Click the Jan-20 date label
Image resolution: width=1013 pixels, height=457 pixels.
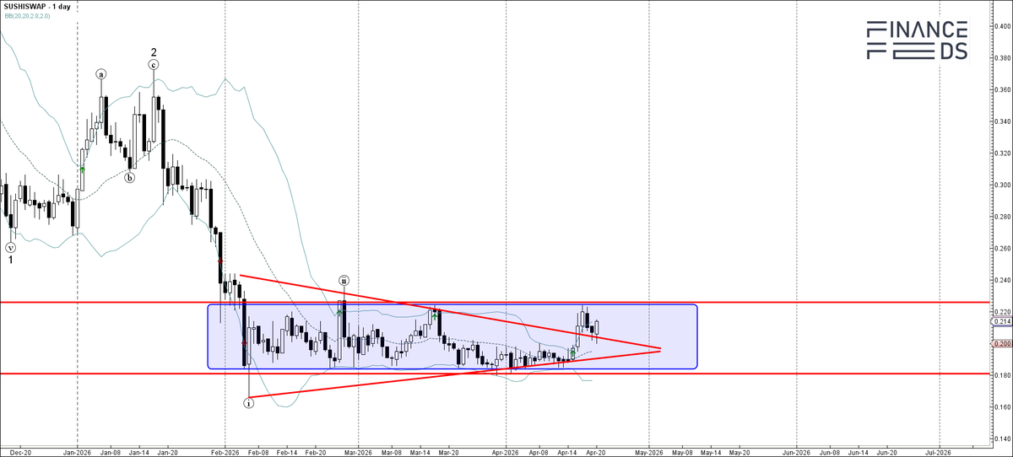pos(167,452)
